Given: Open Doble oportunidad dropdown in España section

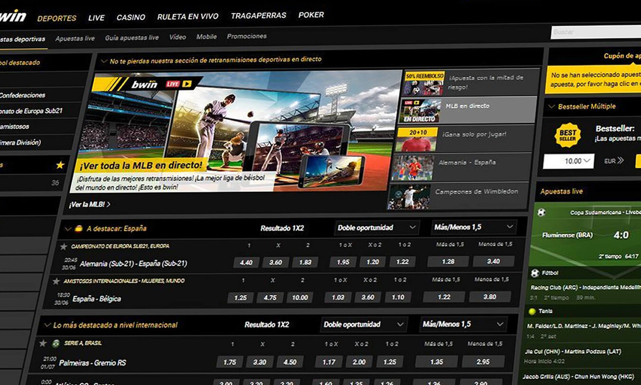Looking at the screenshot, I should [377, 228].
